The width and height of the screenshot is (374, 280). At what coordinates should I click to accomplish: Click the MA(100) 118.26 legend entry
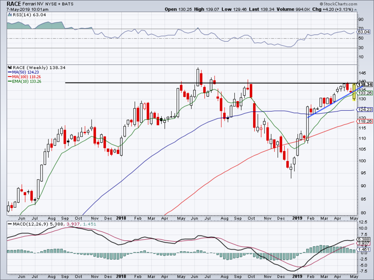[x=25, y=77]
